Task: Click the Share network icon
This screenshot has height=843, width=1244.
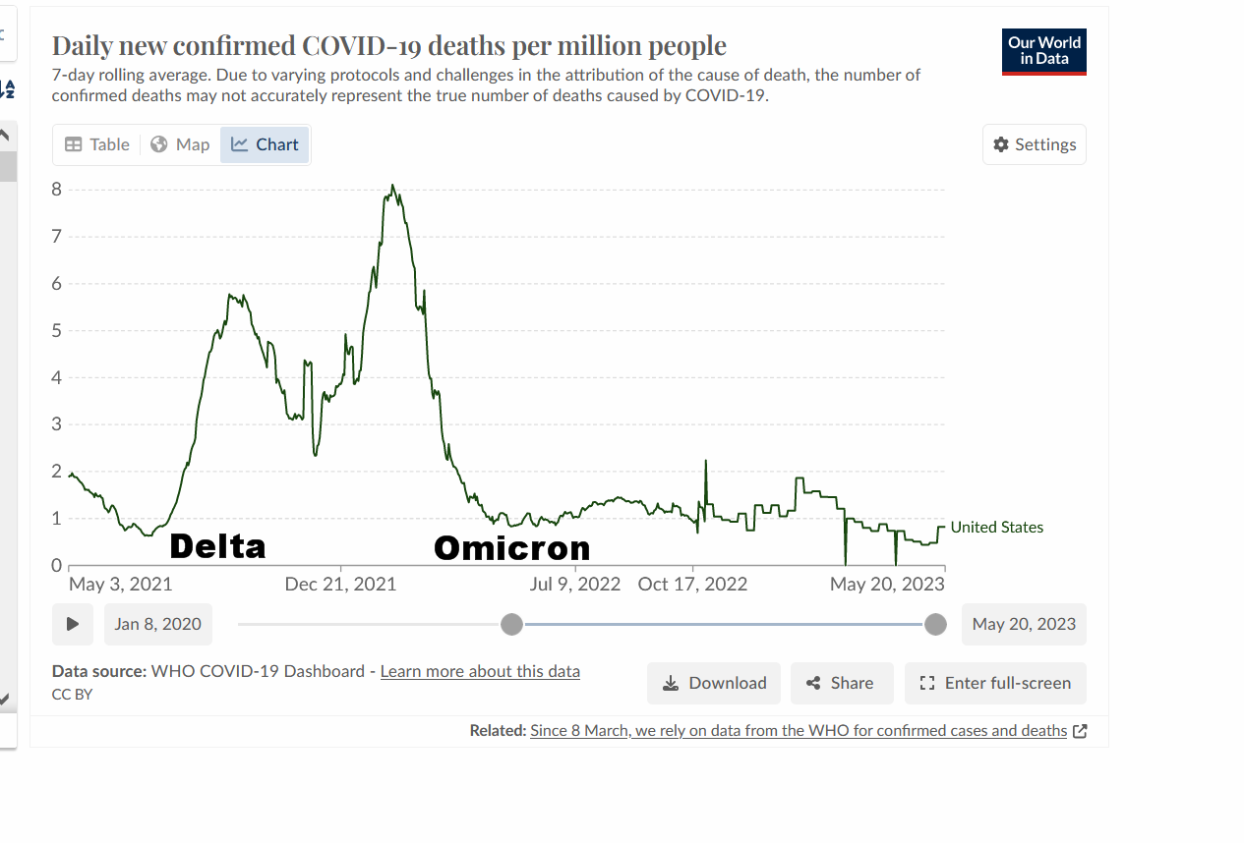Action: coord(813,683)
